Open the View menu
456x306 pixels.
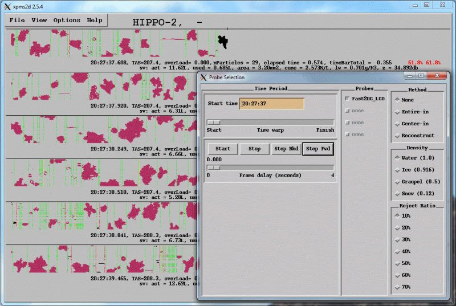[x=39, y=20]
